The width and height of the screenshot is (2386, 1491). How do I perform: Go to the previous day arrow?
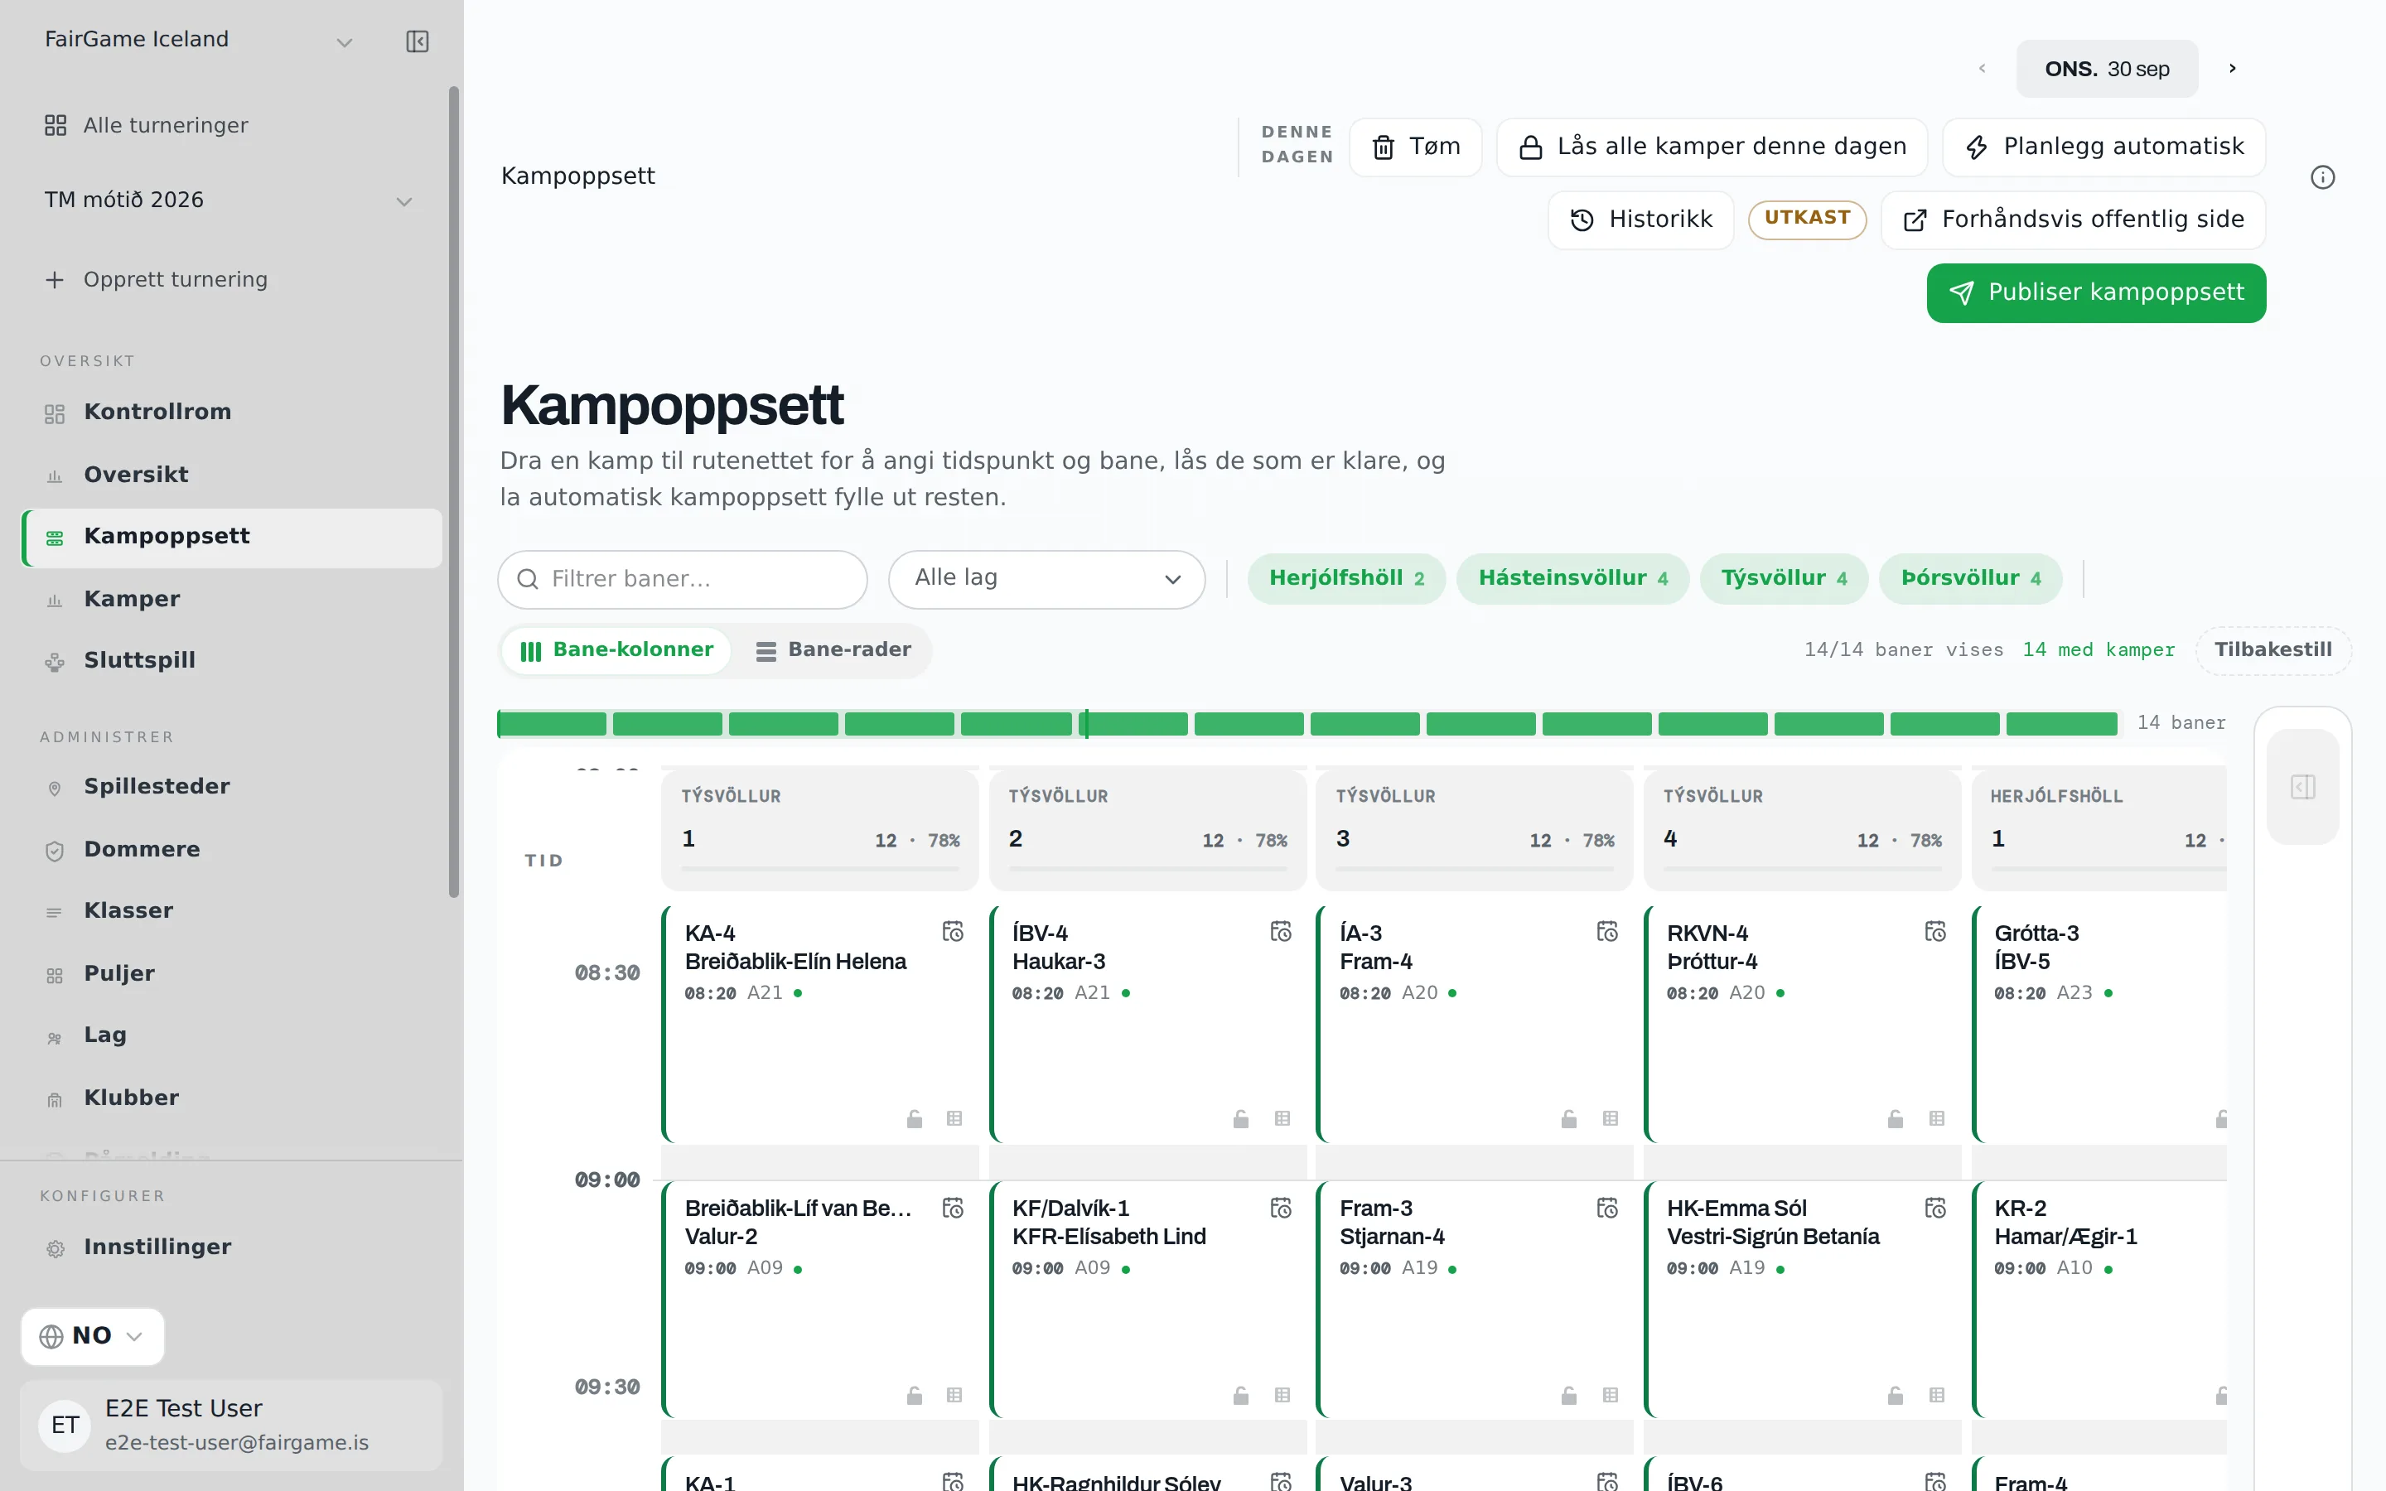pos(1982,68)
